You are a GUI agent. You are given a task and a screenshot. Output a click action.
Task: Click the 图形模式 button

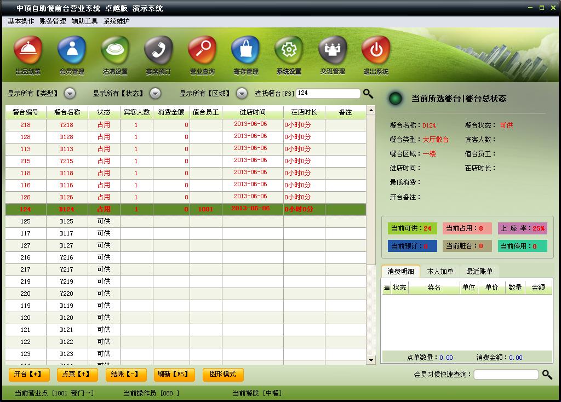(223, 374)
